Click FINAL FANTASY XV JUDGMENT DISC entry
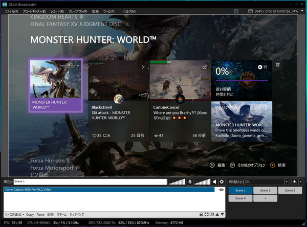 click(x=76, y=24)
